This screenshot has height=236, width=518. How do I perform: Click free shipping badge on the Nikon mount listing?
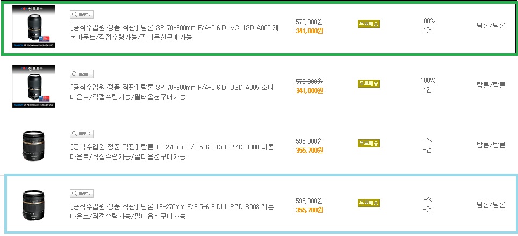click(x=369, y=143)
